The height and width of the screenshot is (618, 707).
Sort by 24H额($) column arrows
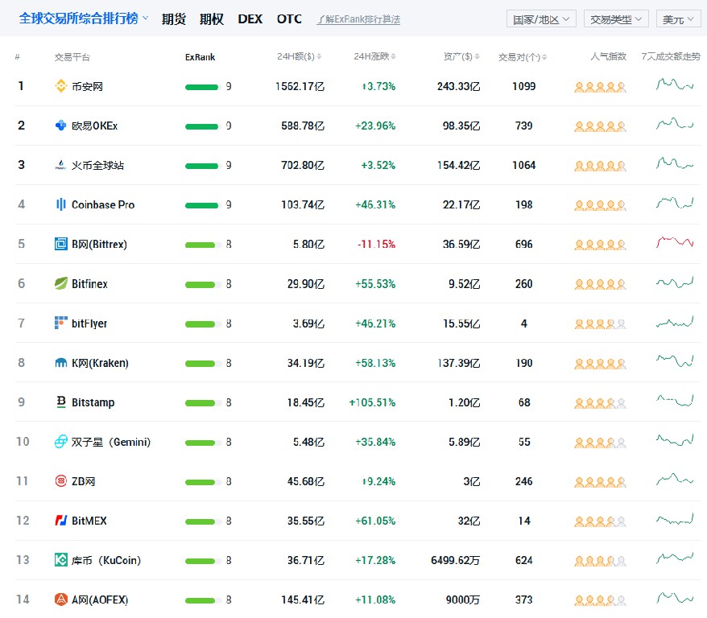click(x=319, y=57)
